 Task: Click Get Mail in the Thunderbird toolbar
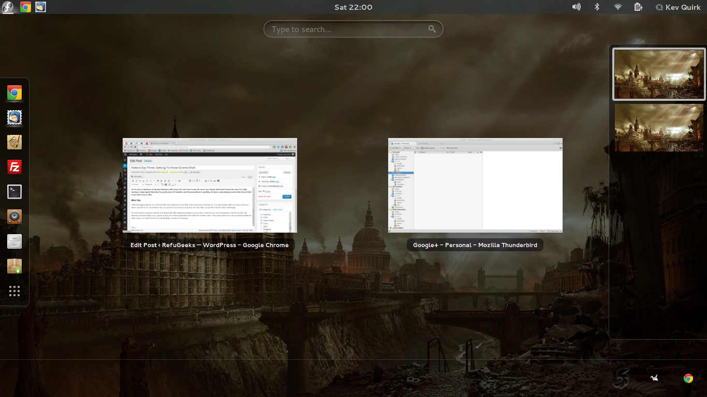pos(395,148)
